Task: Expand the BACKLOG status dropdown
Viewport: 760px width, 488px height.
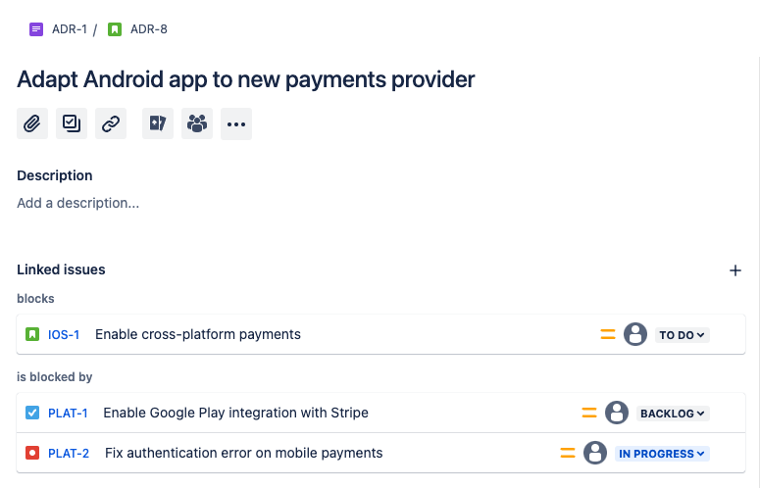Action: click(x=673, y=414)
